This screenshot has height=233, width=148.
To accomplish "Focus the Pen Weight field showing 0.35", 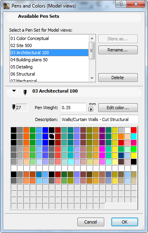I will [x=73, y=108].
